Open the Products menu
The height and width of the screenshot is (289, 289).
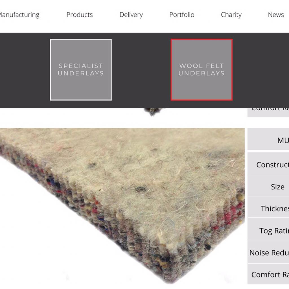pos(80,15)
